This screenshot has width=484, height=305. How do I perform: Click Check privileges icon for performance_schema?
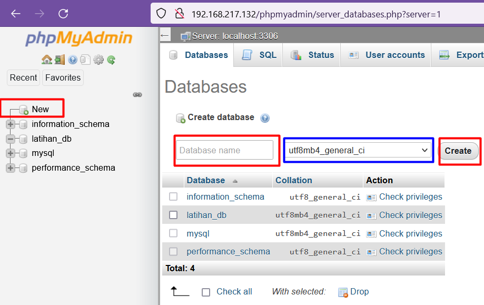(x=371, y=252)
